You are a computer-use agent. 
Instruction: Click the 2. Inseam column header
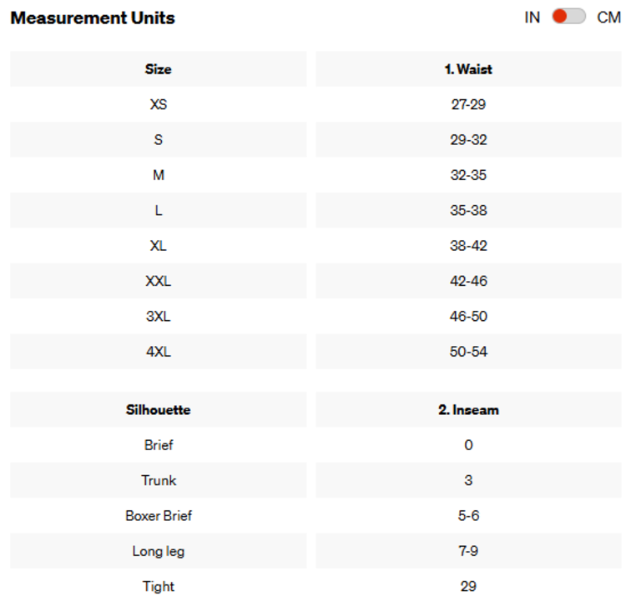pos(467,410)
